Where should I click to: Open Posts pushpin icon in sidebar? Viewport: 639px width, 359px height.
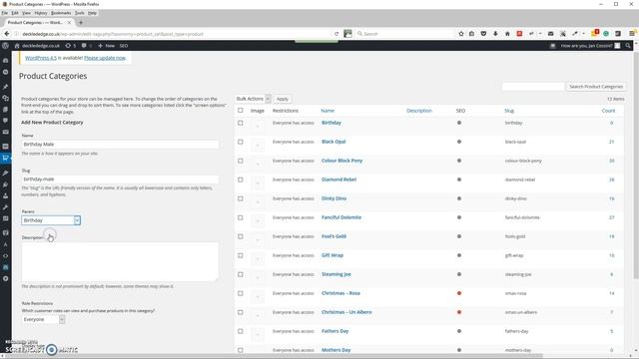click(5, 87)
